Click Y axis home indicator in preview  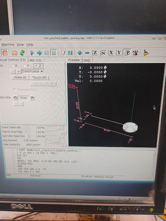pyautogui.click(x=105, y=72)
